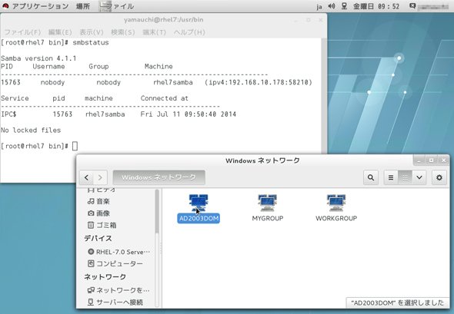Image resolution: width=454 pixels, height=314 pixels.
Task: Select コンピューター in devices list
Action: 115,263
